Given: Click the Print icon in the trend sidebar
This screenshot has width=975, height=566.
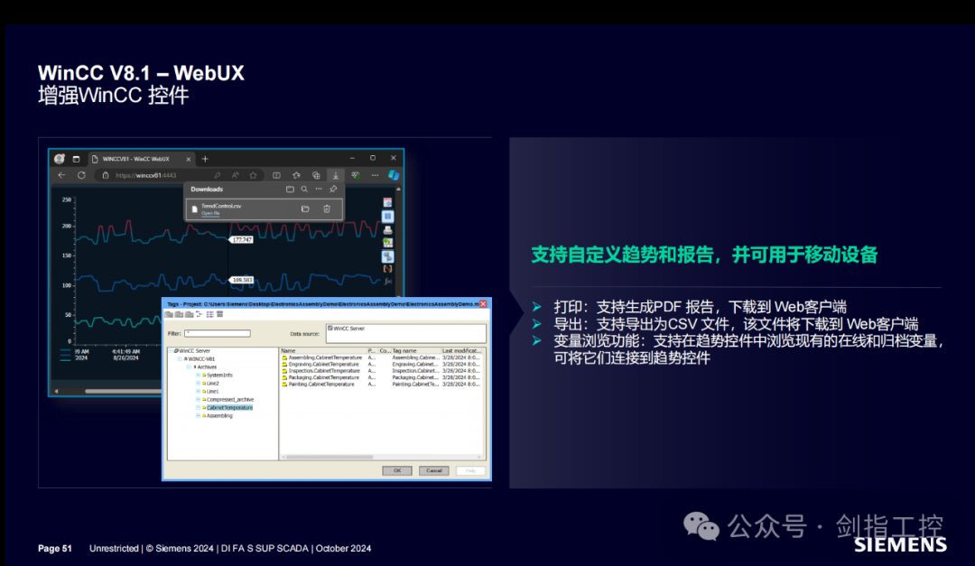Looking at the screenshot, I should click(x=388, y=229).
